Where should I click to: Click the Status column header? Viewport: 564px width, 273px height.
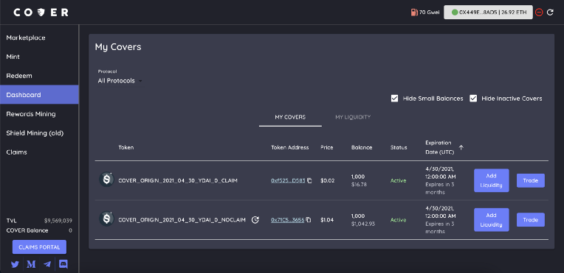click(x=399, y=147)
